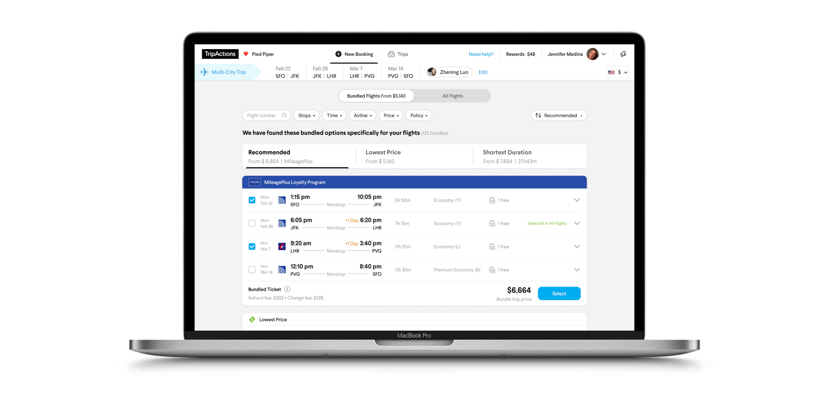Toggle checkbox for Feb 29 JFK-LHR flight

tap(252, 223)
